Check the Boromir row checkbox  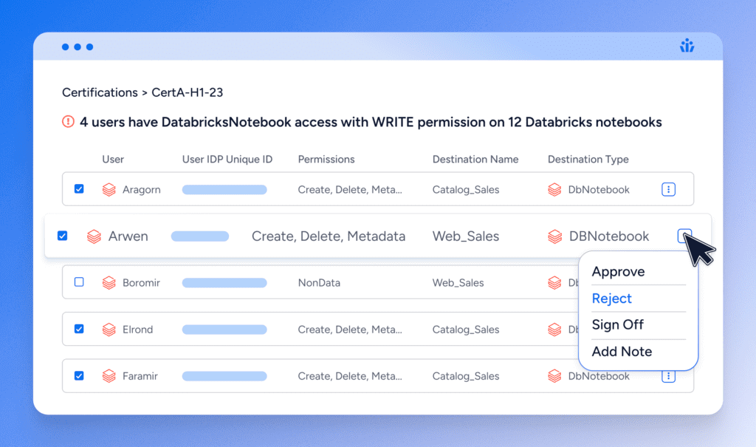[79, 282]
